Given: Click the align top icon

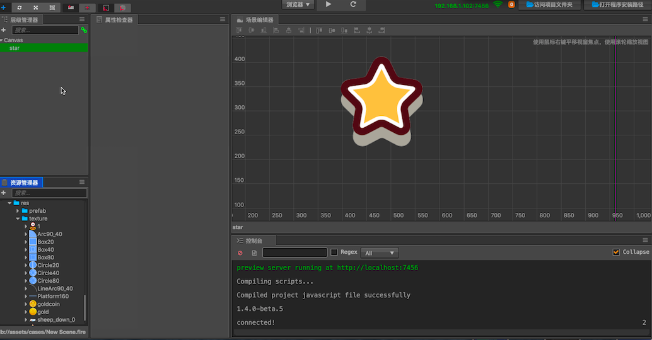Looking at the screenshot, I should 239,30.
